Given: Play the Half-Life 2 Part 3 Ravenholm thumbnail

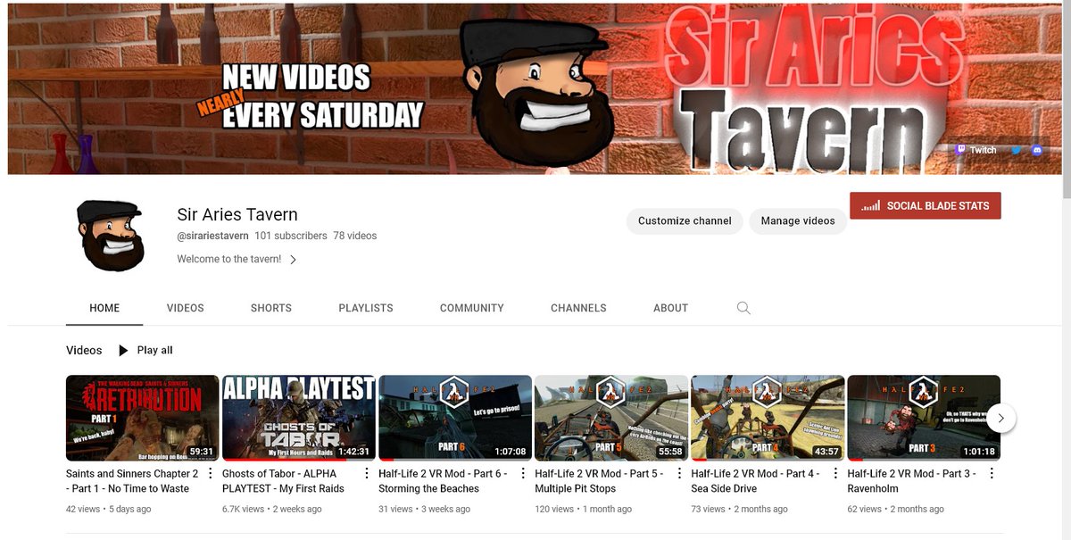Looking at the screenshot, I should point(924,418).
